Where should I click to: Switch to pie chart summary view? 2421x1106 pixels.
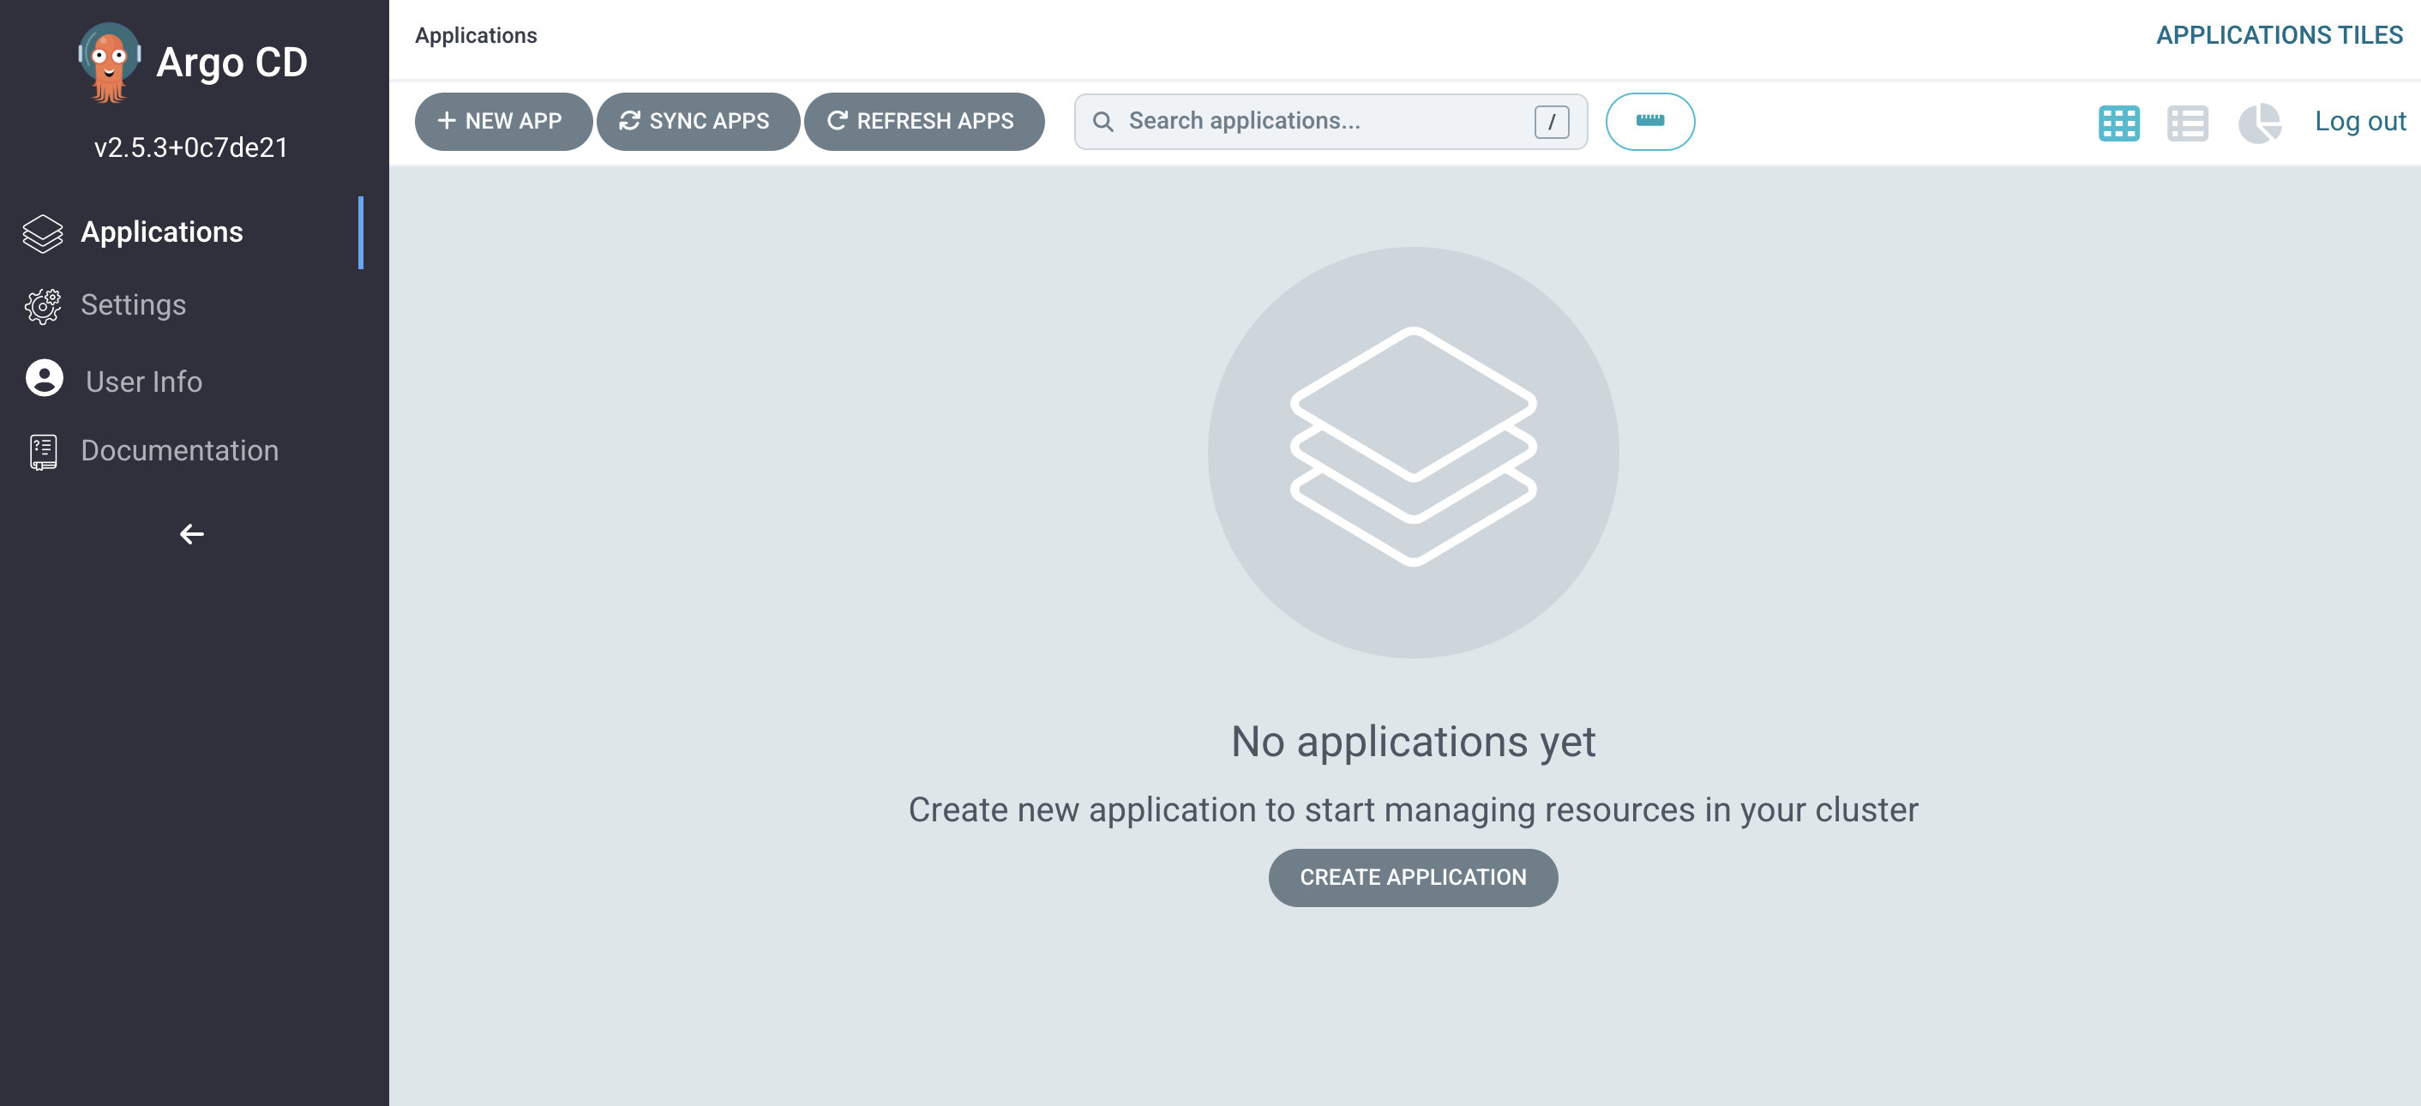pyautogui.click(x=2259, y=122)
